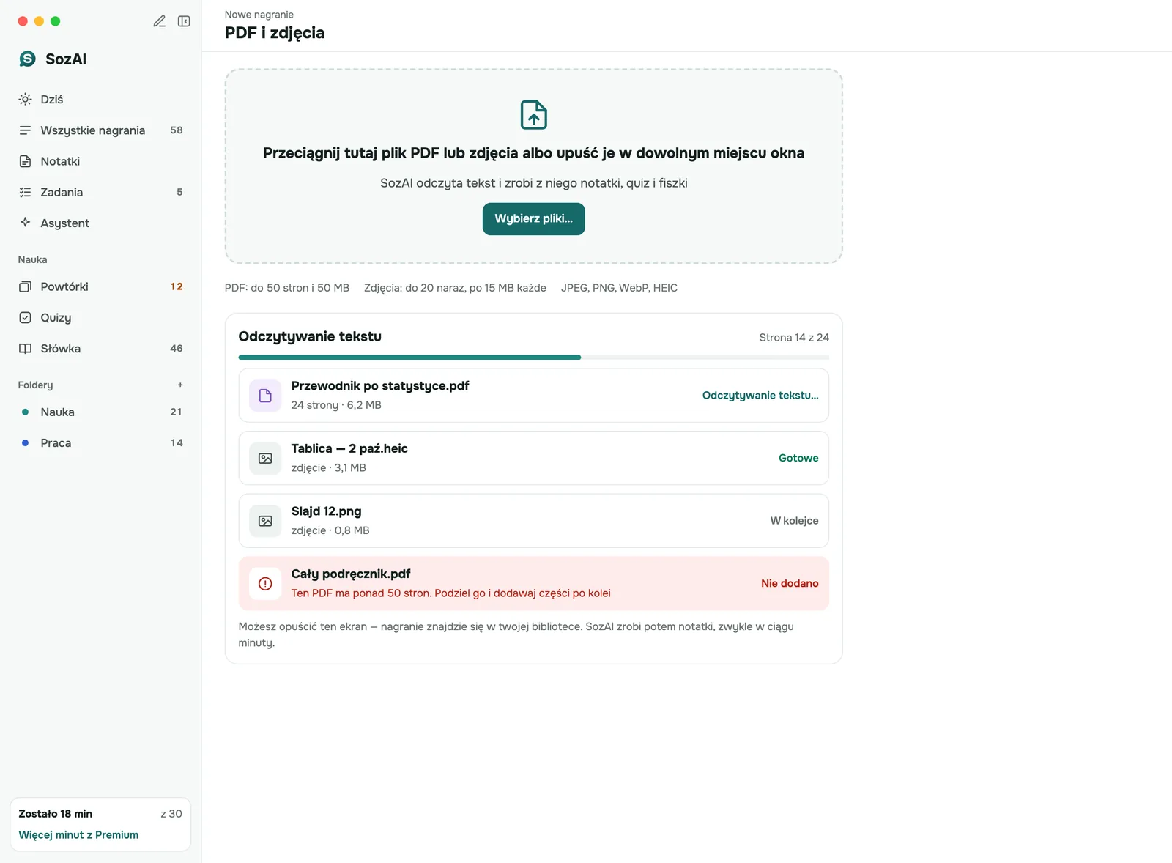
Task: Click the SozAI logo icon
Action: pyautogui.click(x=28, y=59)
